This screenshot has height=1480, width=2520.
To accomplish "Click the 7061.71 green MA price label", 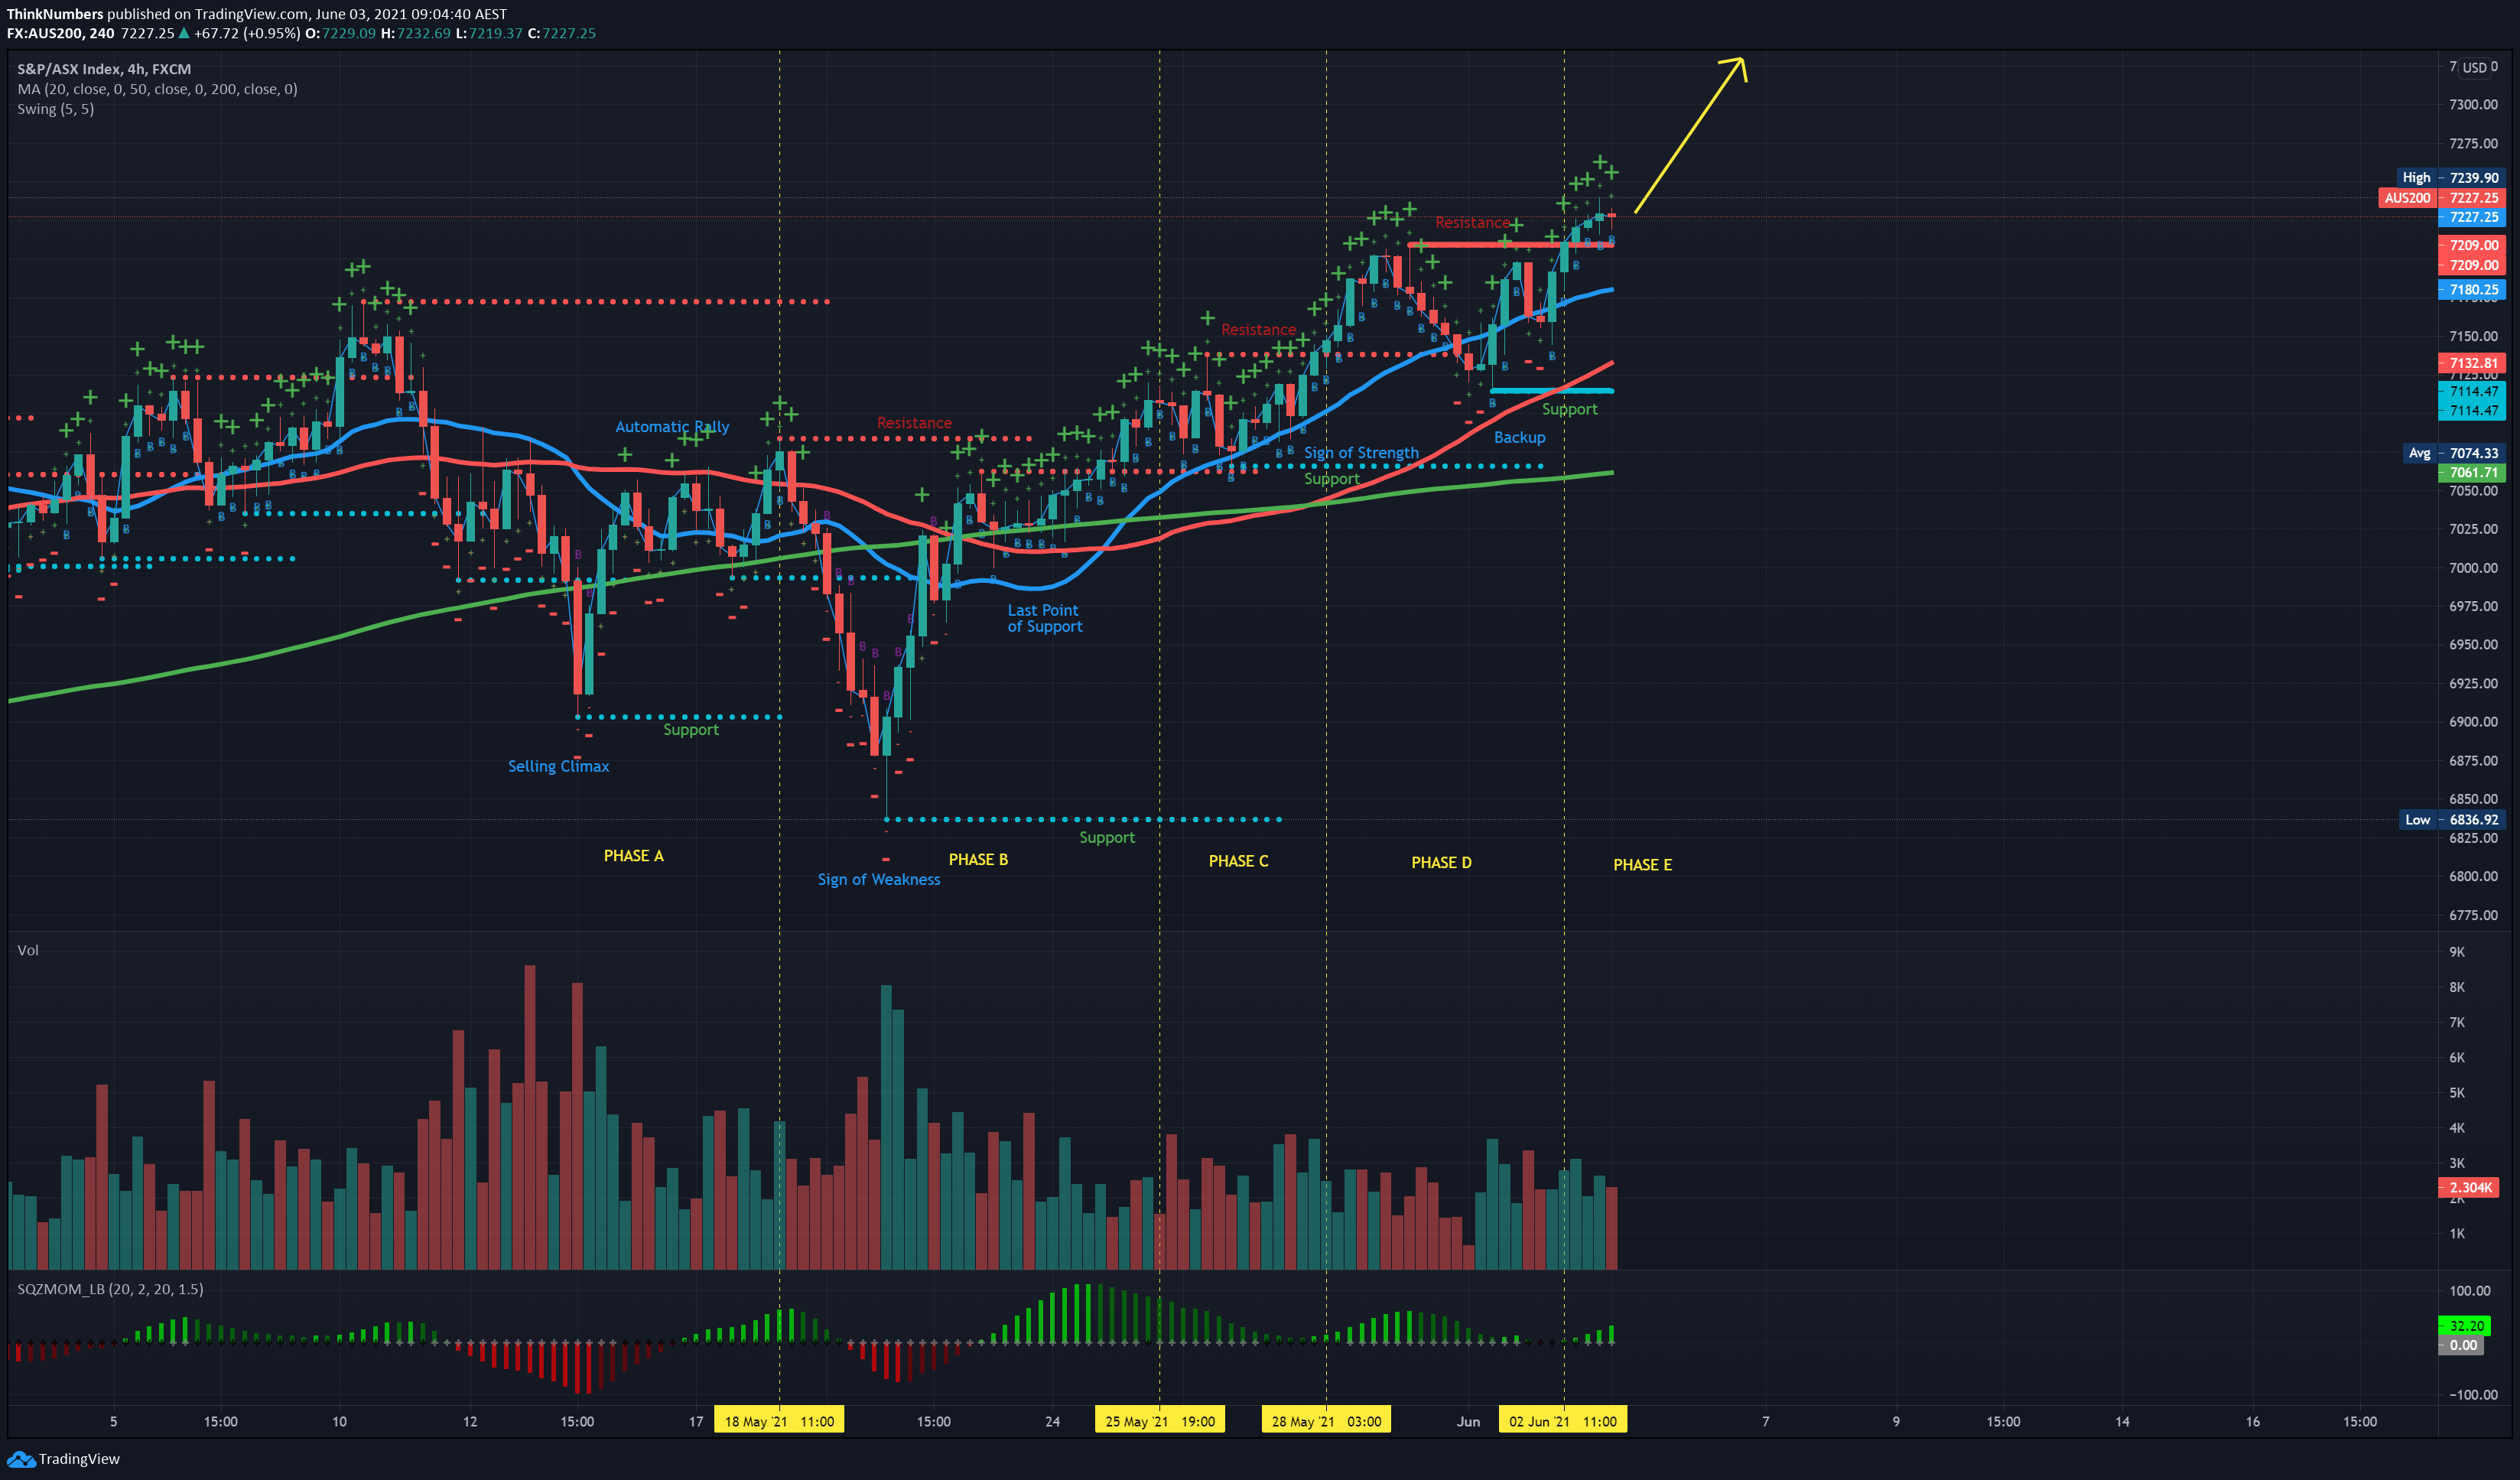I will (2472, 472).
